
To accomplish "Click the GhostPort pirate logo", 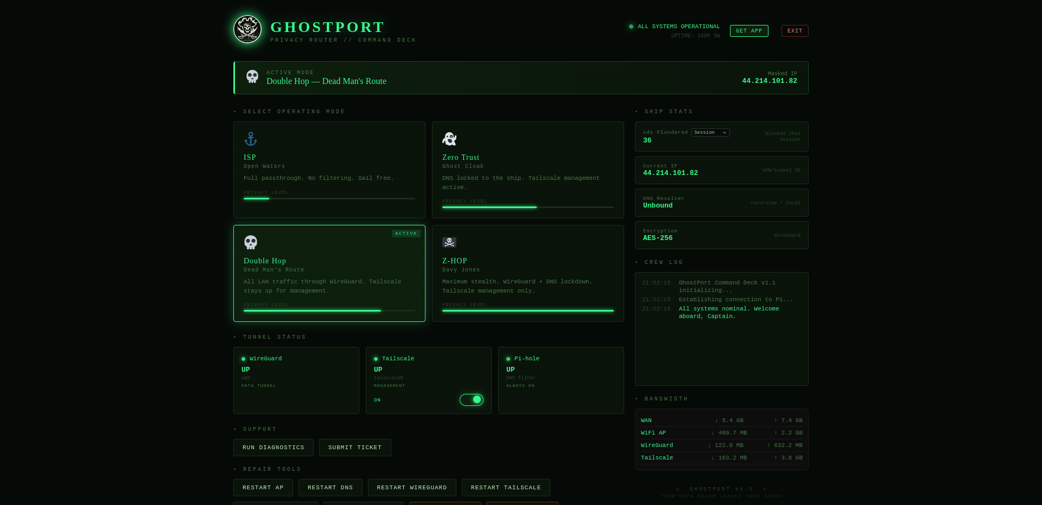I will 247,29.
